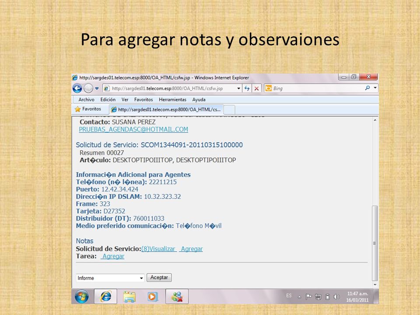Click the Action Center flag icon
This screenshot has width=420, height=315.
click(308, 297)
